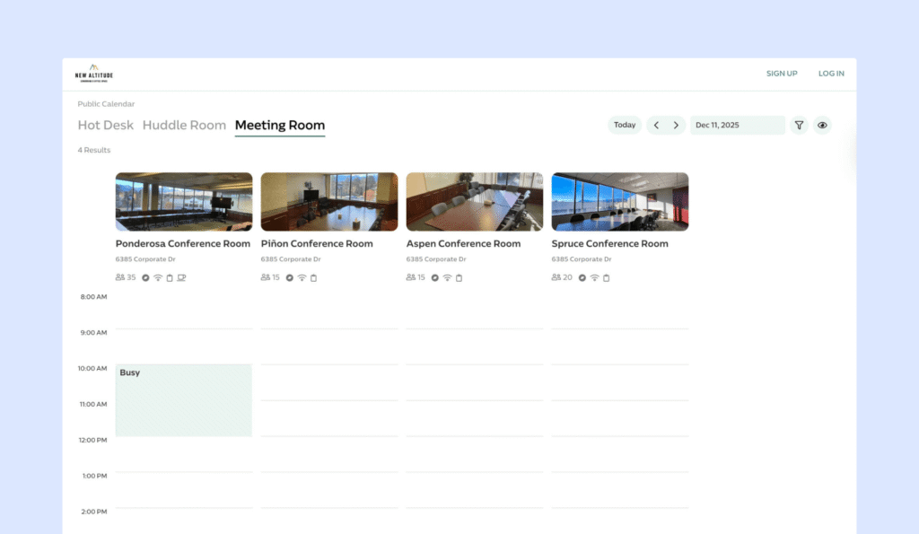
Task: Open the Spruce Conference Room photo thumbnail
Action: point(619,200)
